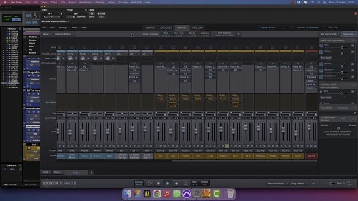Click Edit Visibility button
Viewport: 358px width, 201px height.
[x=224, y=34]
